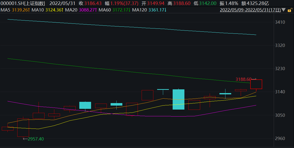This screenshot has height=148, width=294.
Task: Click the 000001.SH index name title
Action: (x=23, y=3)
